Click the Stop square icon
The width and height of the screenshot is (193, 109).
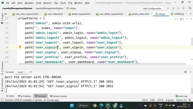point(183,8)
